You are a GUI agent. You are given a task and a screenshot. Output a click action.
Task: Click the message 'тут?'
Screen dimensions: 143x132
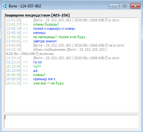click(37, 66)
